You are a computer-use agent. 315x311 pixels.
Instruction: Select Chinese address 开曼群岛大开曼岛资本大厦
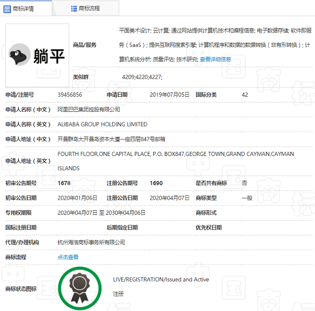tap(89, 139)
